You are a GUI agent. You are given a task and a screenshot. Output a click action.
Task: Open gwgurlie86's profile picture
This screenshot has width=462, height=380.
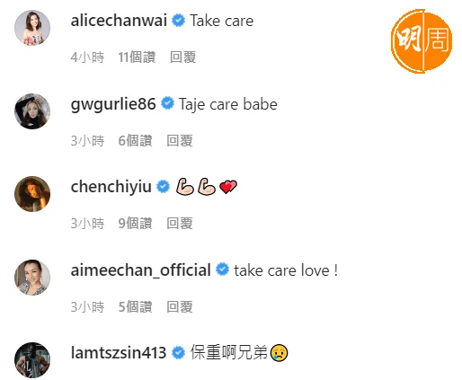[32, 111]
